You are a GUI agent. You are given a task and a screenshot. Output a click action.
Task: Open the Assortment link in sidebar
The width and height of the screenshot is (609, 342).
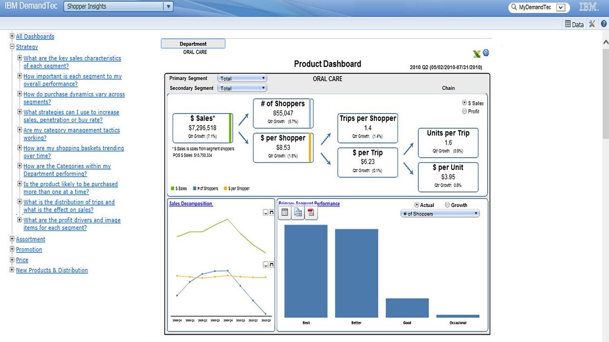pos(31,239)
